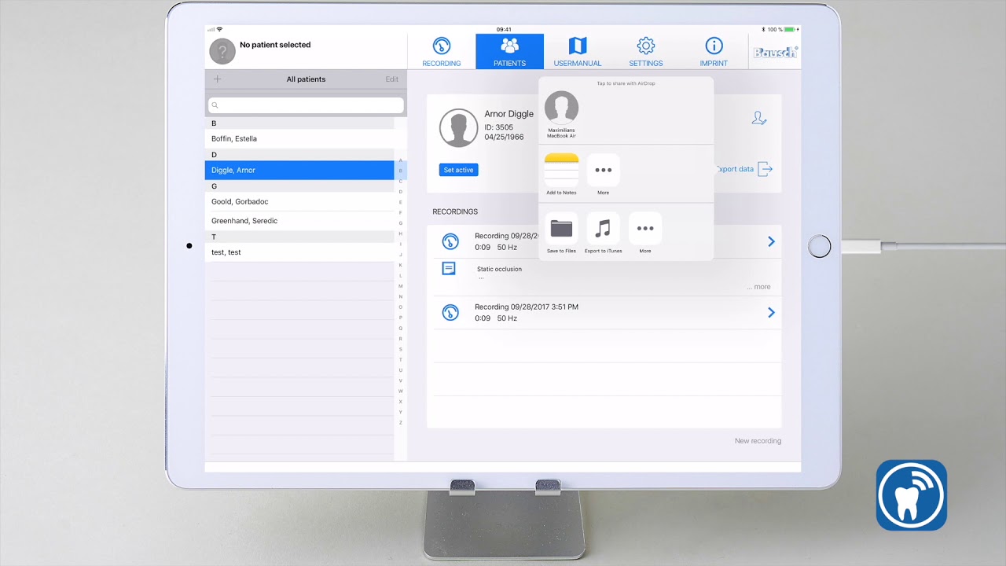The width and height of the screenshot is (1006, 566).
Task: Tap the no-patient question mark avatar
Action: click(222, 52)
